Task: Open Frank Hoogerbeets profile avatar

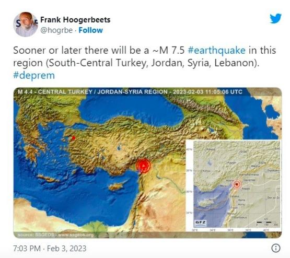Action: pyautogui.click(x=26, y=25)
